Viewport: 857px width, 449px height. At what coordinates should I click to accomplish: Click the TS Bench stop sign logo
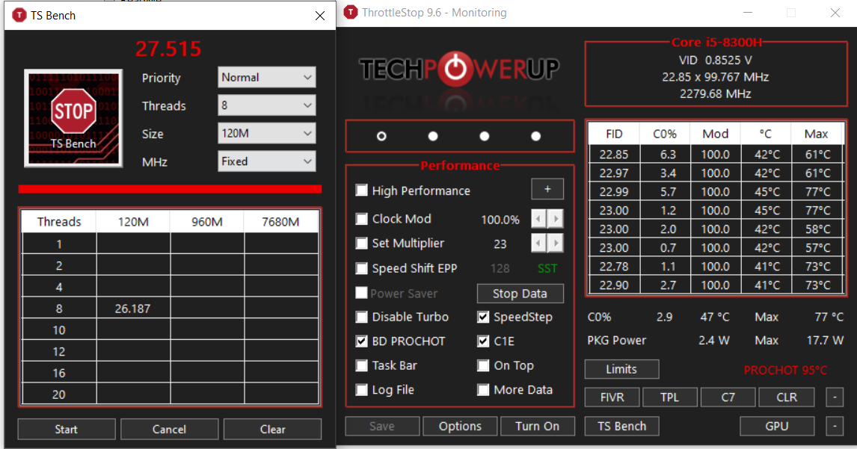(73, 118)
